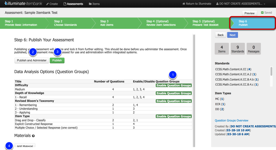Click the green Publish button
276x150 pixels.
(57, 60)
